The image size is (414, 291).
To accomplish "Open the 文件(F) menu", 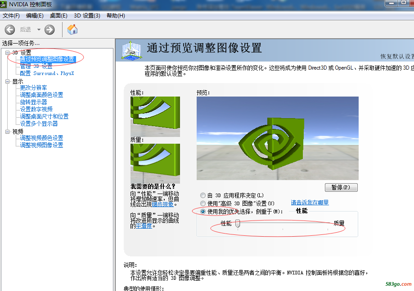I will tap(11, 16).
